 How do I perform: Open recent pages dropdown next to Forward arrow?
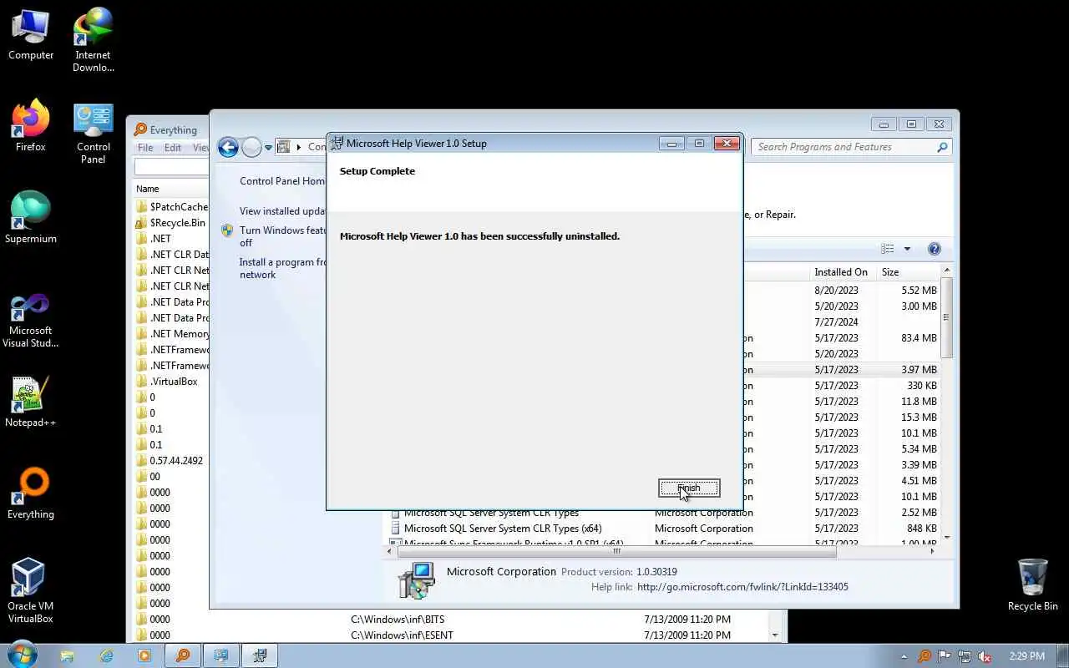pyautogui.click(x=268, y=148)
